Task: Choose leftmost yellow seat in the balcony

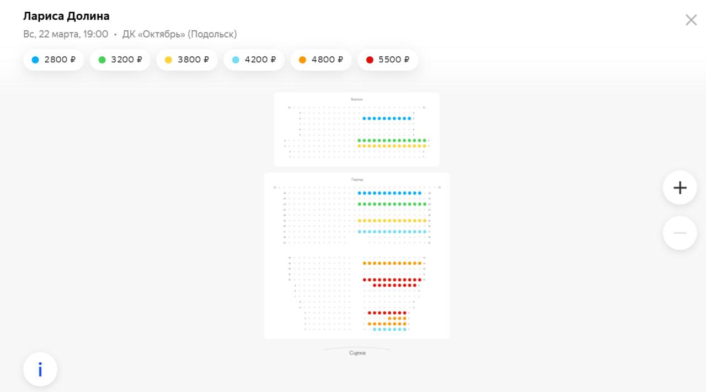Action: 359,146
